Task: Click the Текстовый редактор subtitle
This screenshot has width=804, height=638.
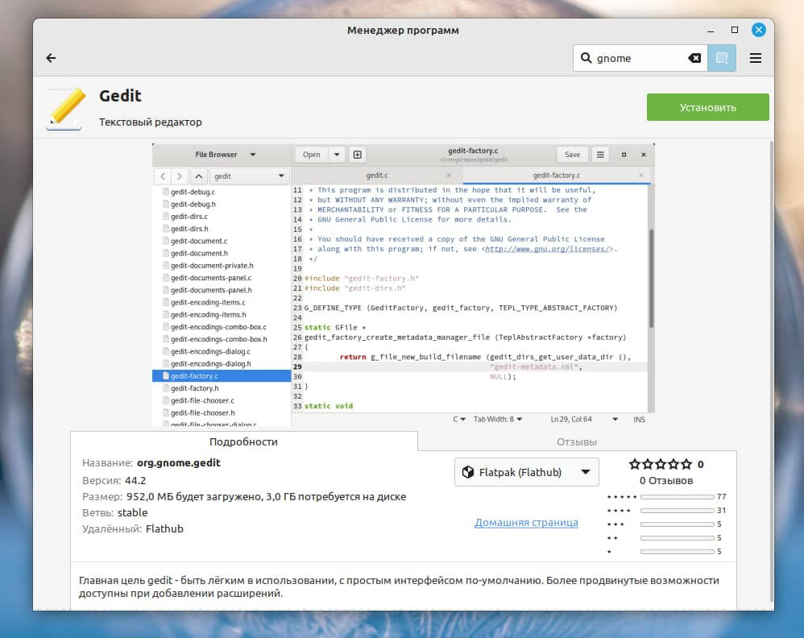Action: pos(150,122)
